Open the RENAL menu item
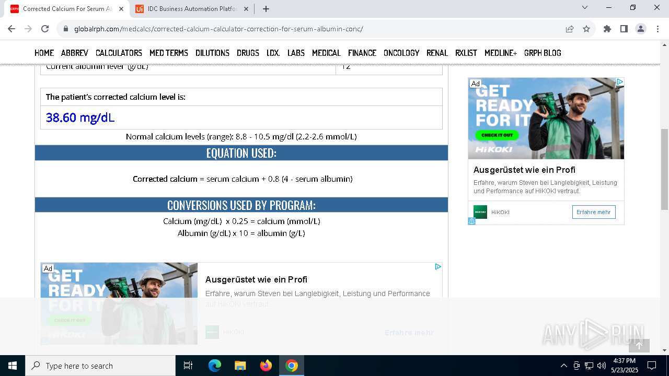The width and height of the screenshot is (669, 376). point(437,53)
